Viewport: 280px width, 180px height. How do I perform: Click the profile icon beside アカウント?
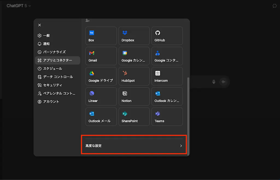39,102
